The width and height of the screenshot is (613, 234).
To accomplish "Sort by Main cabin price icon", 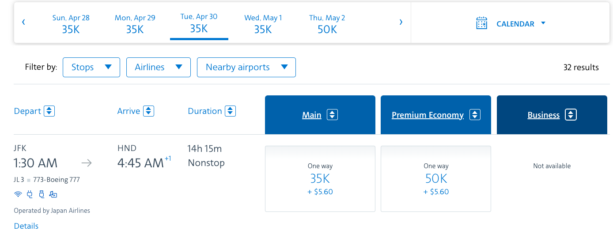I will pos(332,115).
